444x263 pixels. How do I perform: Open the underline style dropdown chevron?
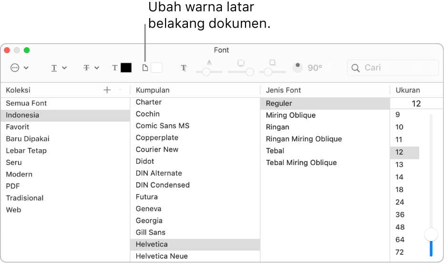(64, 68)
